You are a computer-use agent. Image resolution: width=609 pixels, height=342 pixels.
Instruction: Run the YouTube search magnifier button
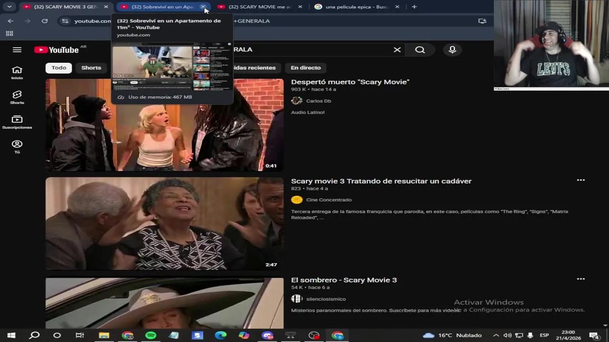coord(420,50)
